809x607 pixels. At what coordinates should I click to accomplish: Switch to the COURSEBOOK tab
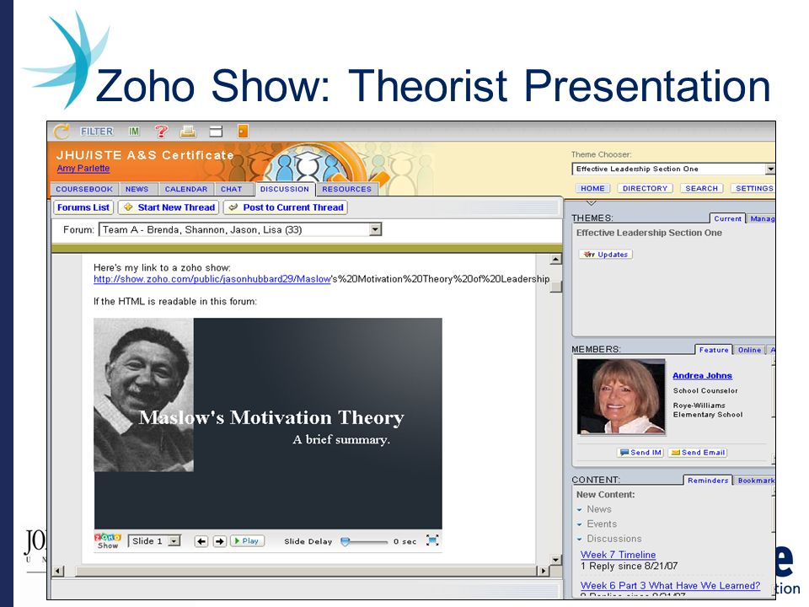point(84,189)
